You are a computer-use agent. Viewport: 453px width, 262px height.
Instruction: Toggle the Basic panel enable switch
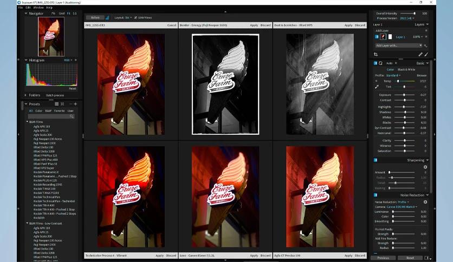[x=376, y=63]
